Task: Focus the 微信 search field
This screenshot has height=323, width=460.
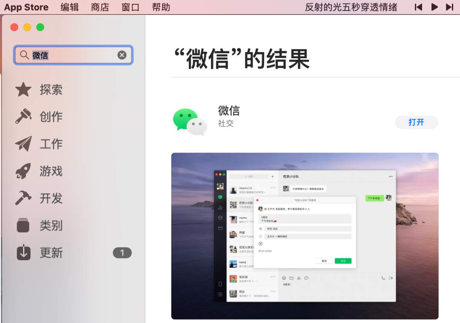Action: [73, 55]
